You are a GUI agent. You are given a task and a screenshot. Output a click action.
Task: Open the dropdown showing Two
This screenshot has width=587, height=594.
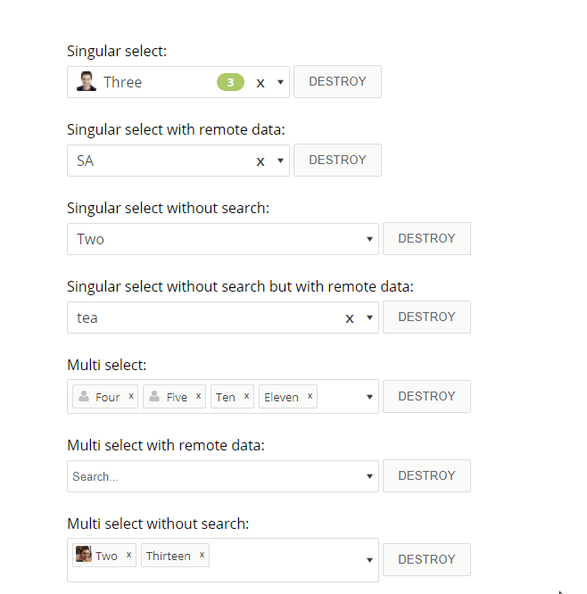(369, 239)
